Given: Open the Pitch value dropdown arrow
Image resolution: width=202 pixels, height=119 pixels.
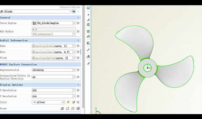Looking at the screenshot, I should pos(74,58).
